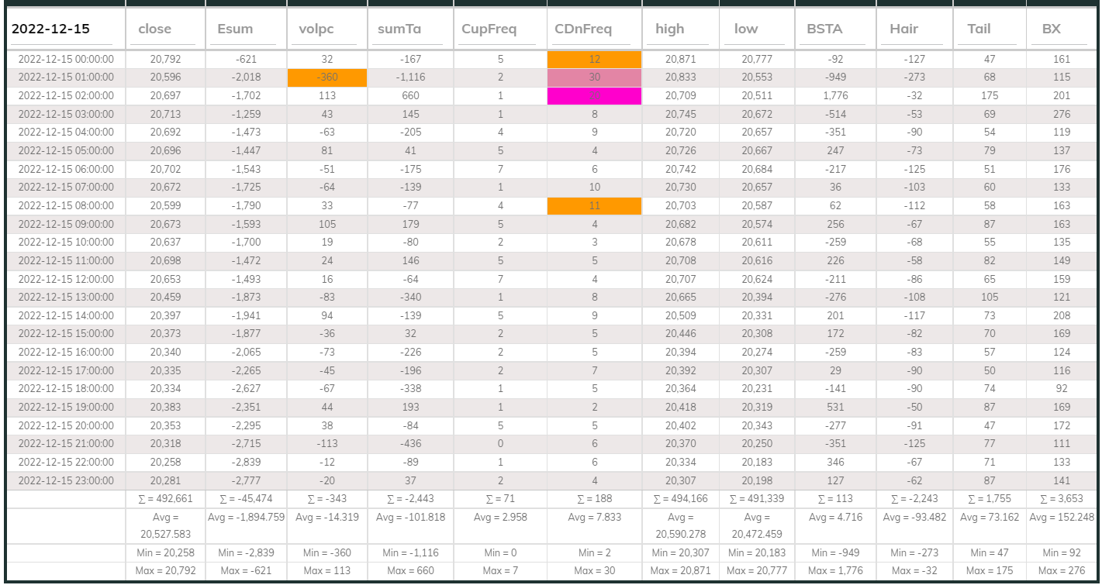Select the CupFreq column header
Viewport: 1102px width, 585px height.
[x=489, y=29]
